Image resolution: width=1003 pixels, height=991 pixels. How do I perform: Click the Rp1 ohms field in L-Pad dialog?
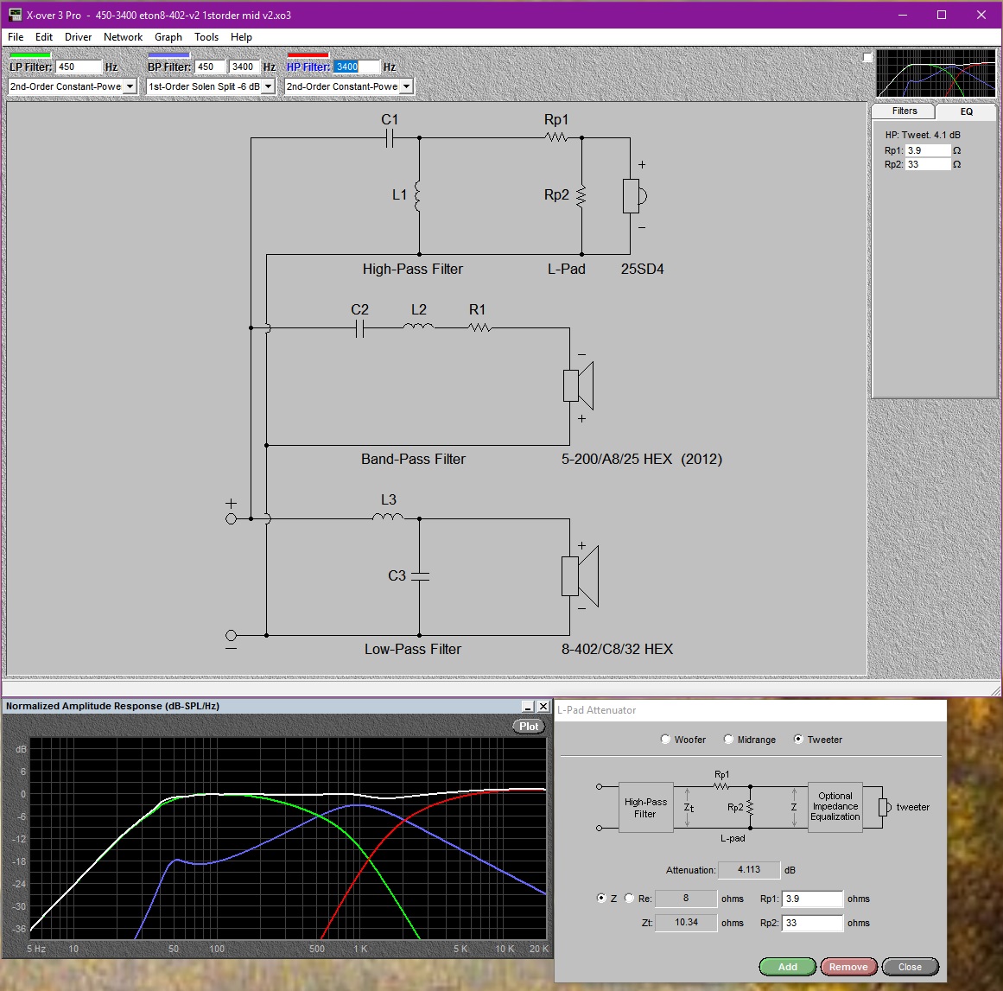[812, 899]
